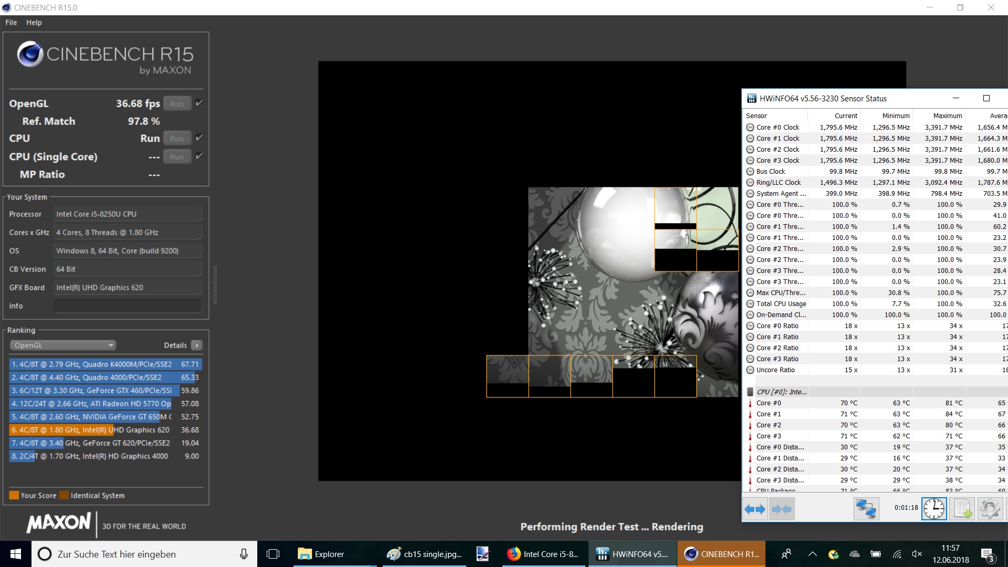Click the battery power tray icon
Image resolution: width=1008 pixels, height=567 pixels.
[x=876, y=554]
